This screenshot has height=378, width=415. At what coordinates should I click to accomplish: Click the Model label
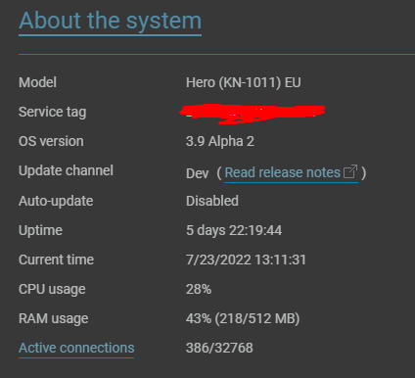[x=37, y=82]
